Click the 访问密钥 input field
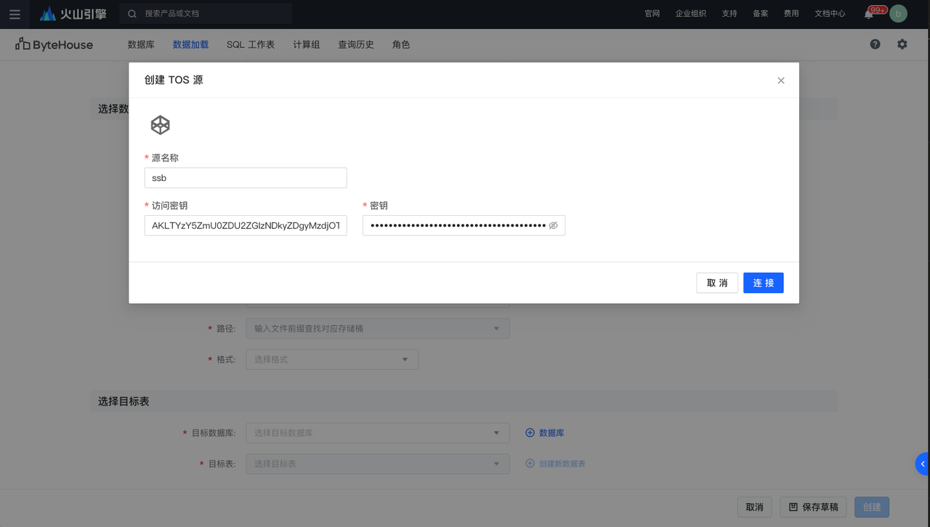 click(x=246, y=225)
